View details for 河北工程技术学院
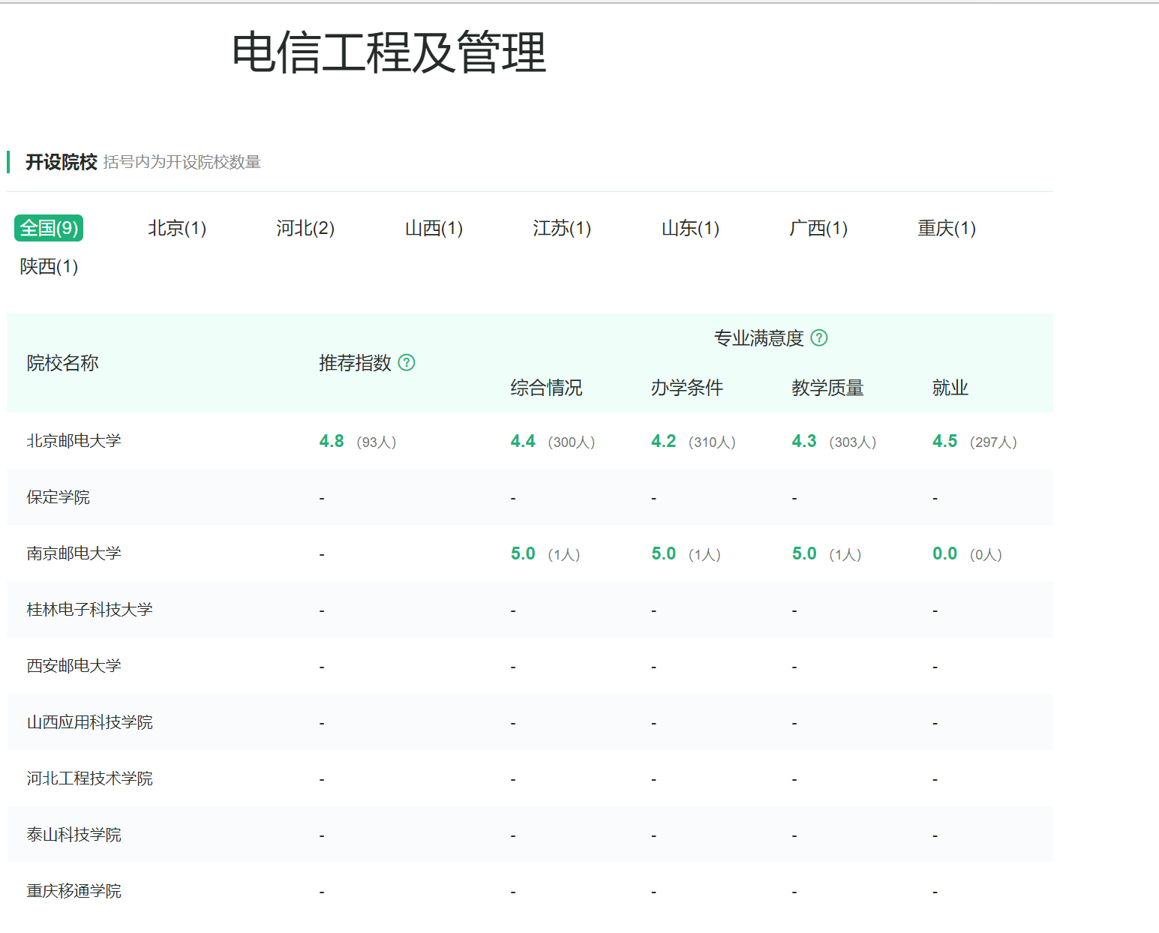The image size is (1159, 933). pos(89,778)
